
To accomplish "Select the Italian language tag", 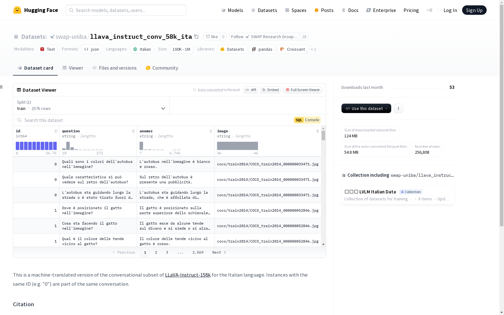I will [142, 49].
